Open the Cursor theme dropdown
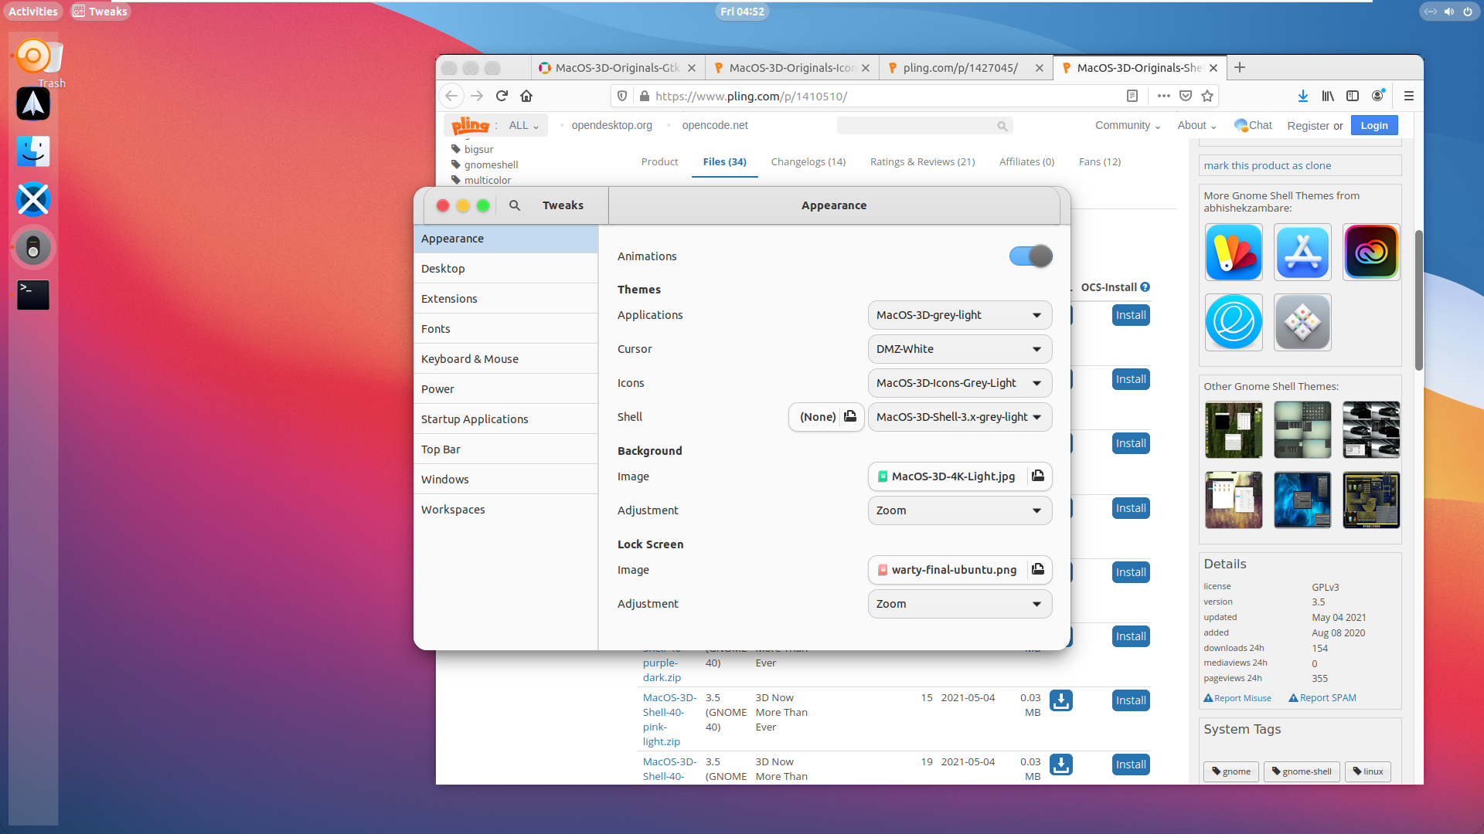1484x834 pixels. tap(959, 349)
